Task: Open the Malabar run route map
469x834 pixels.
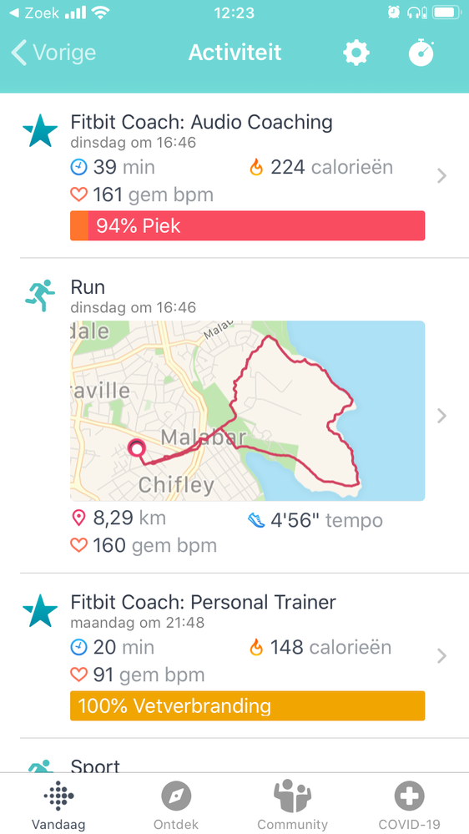Action: [247, 411]
